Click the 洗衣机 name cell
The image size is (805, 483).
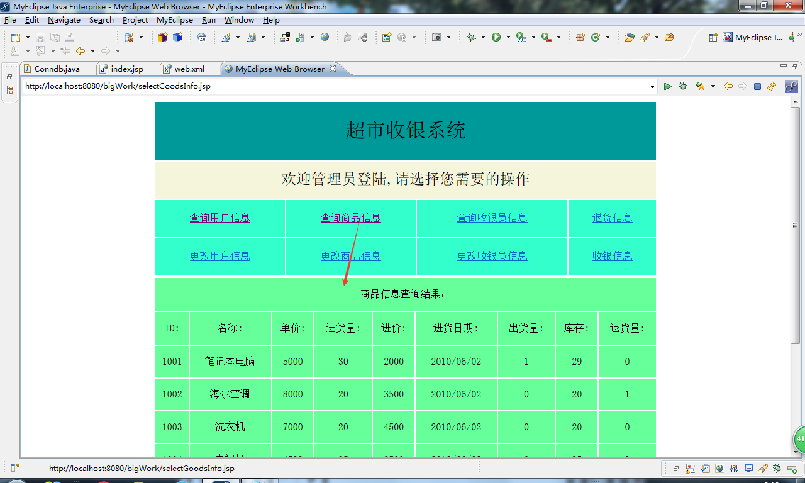tap(230, 427)
